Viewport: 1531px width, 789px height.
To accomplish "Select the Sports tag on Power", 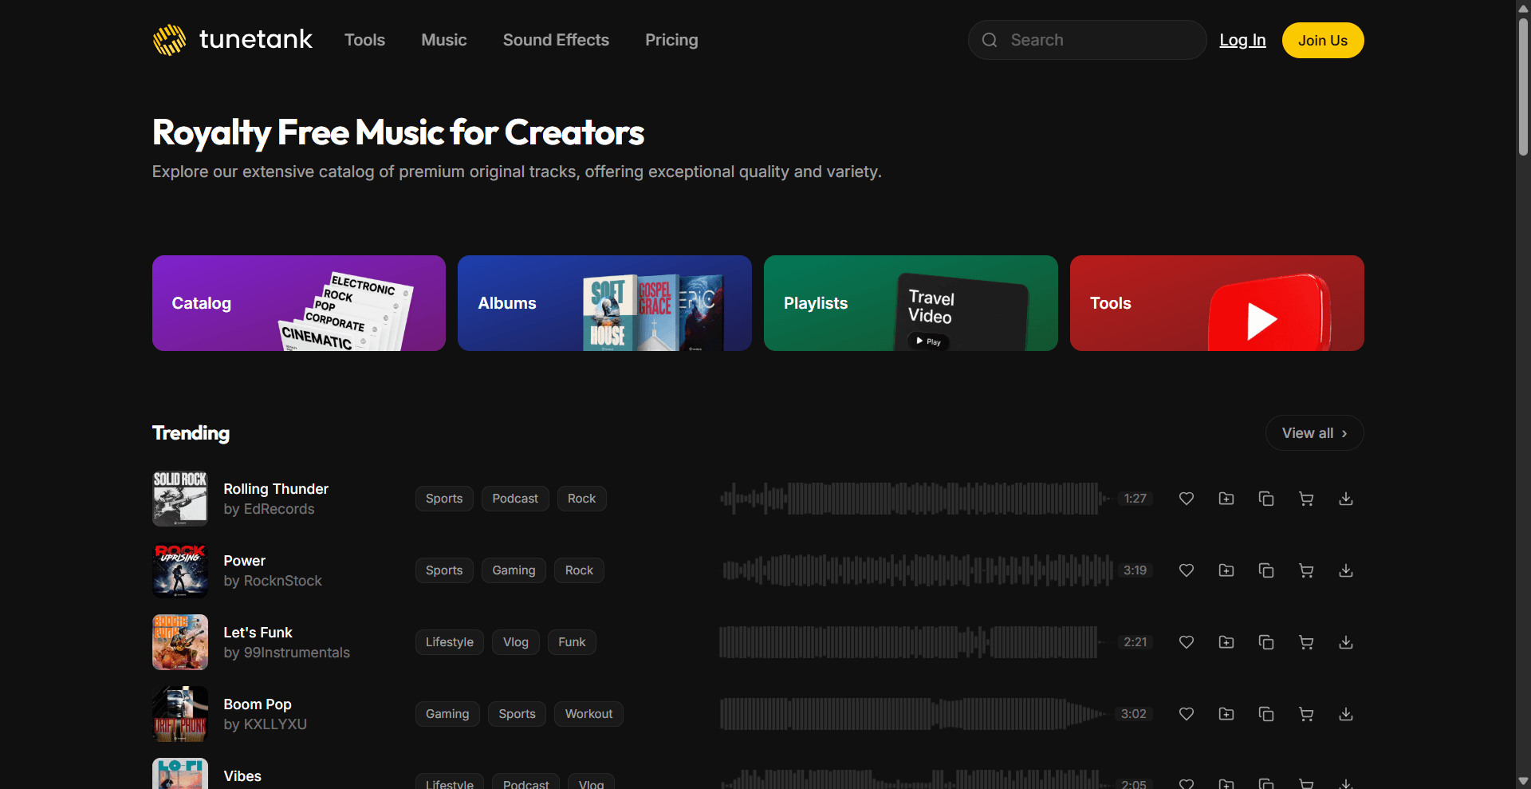I will coord(444,570).
